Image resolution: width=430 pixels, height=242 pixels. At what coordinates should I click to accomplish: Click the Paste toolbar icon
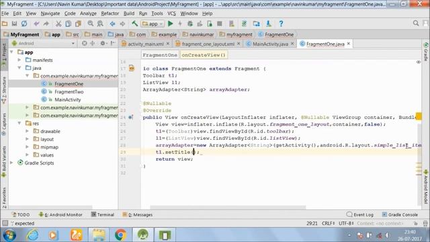tap(78, 24)
